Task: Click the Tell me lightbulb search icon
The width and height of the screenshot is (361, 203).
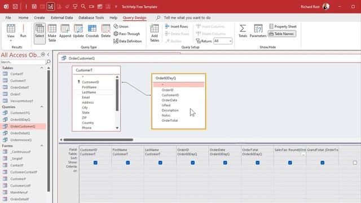Action: (x=158, y=17)
